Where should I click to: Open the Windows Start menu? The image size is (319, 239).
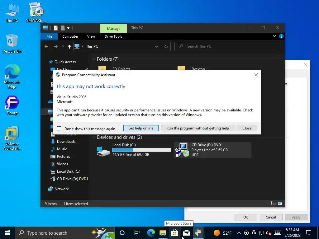pyautogui.click(x=7, y=233)
